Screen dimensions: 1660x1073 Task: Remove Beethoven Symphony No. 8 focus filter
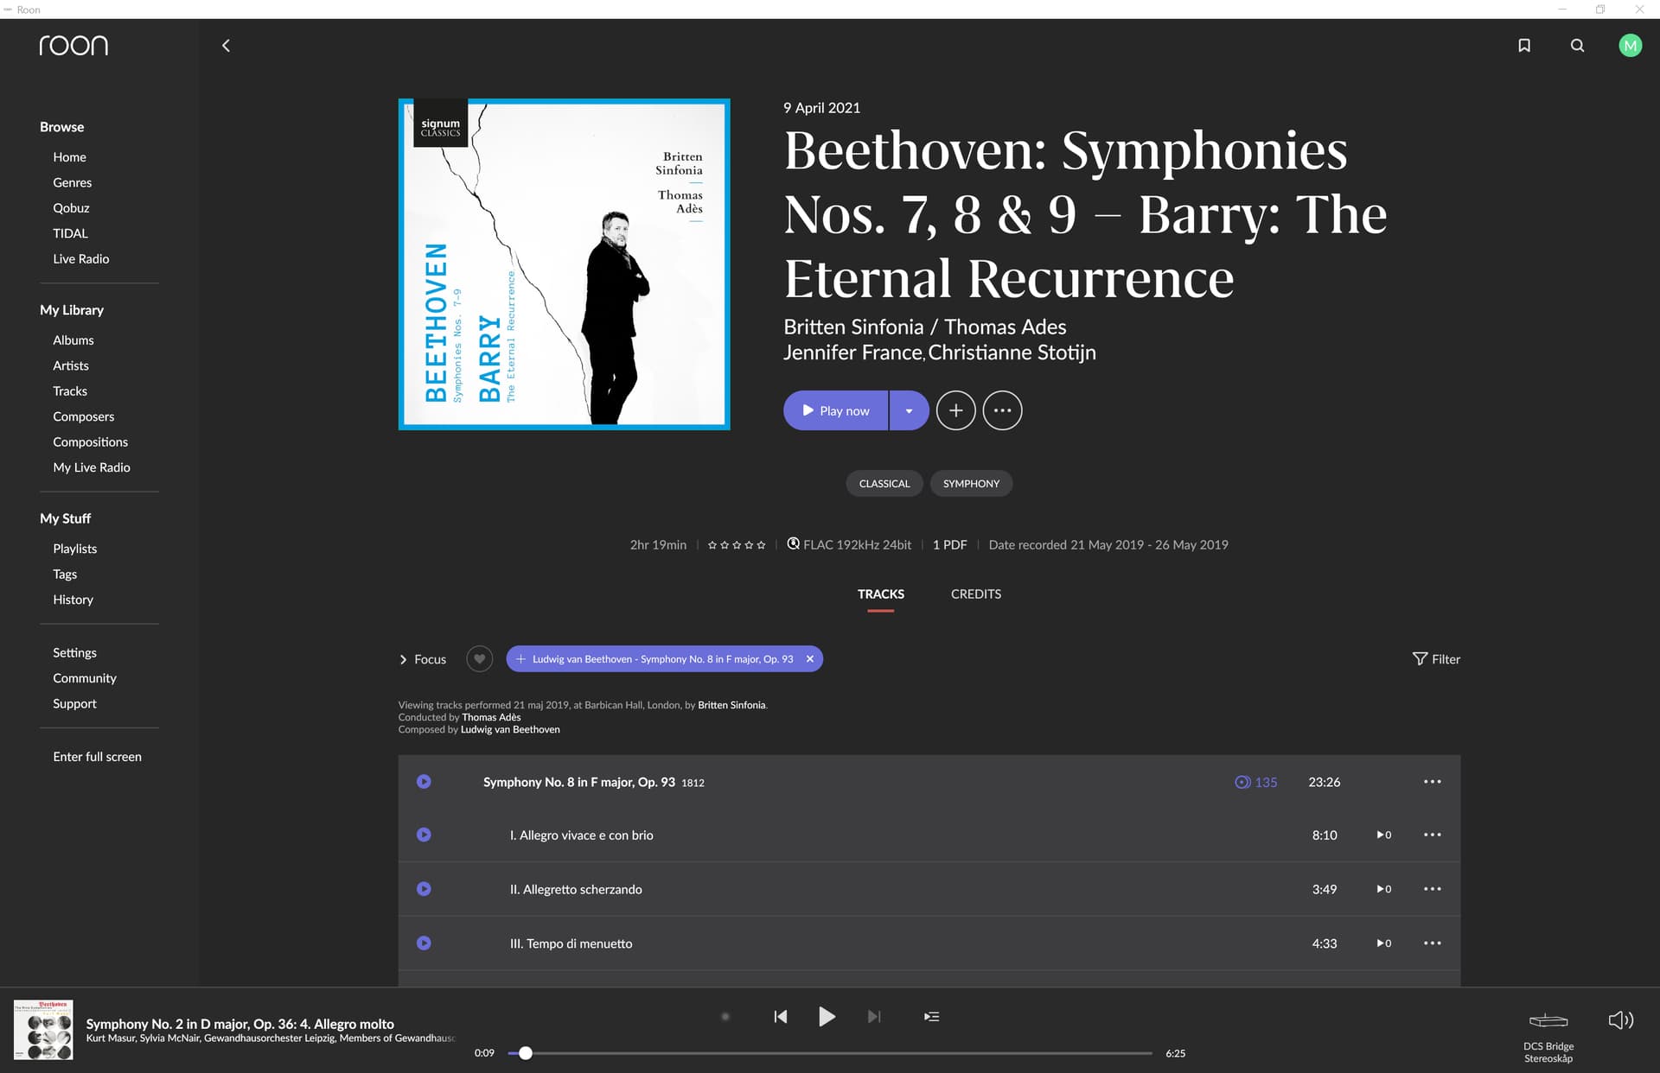810,659
